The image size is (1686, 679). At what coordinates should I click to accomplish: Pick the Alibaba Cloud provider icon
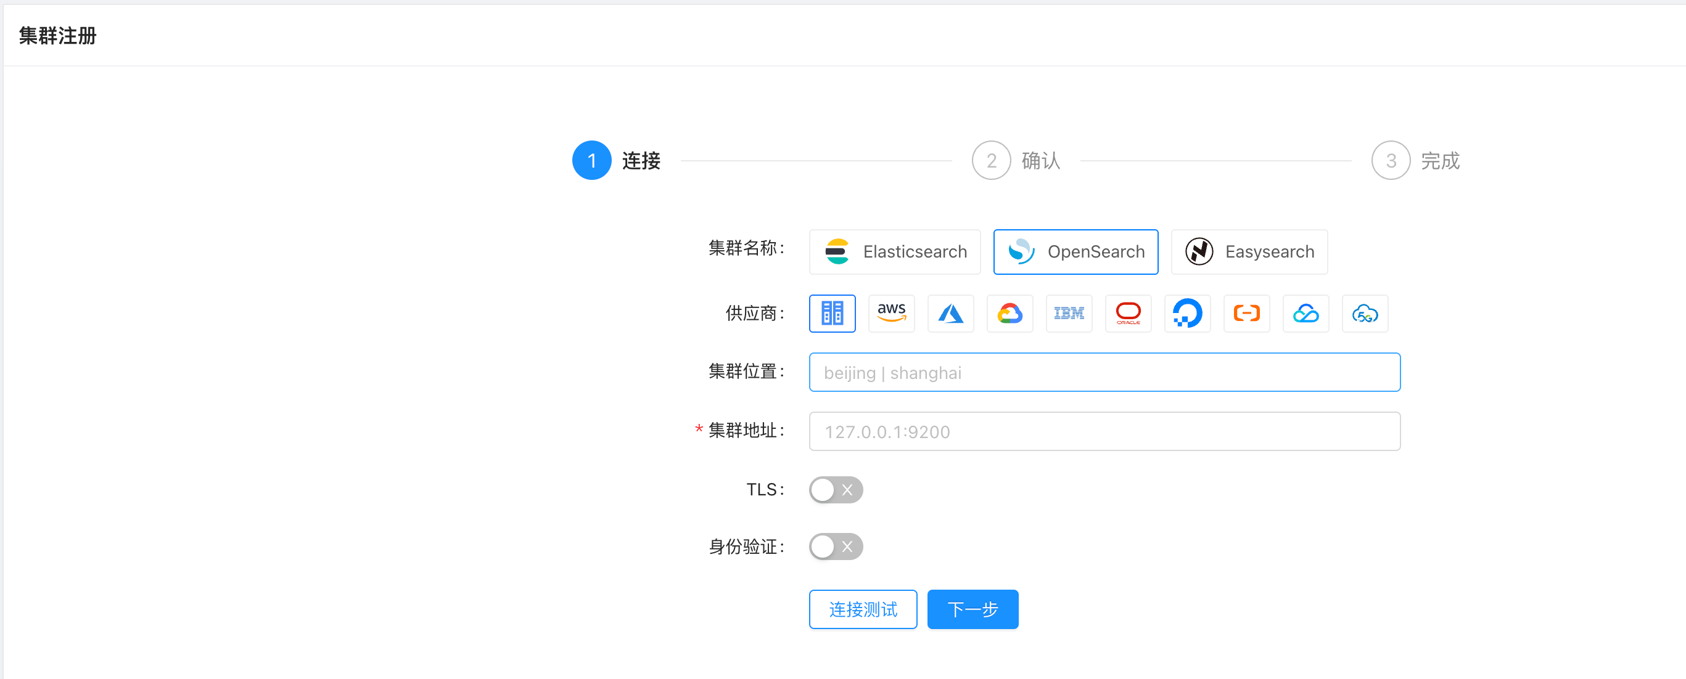[x=1246, y=314]
